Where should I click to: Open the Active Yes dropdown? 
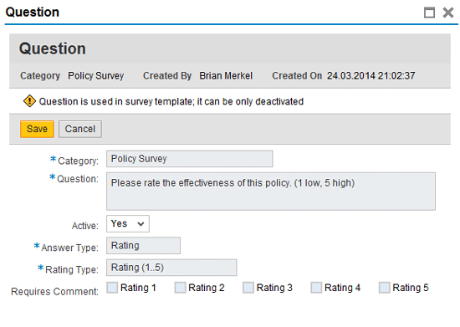(128, 224)
